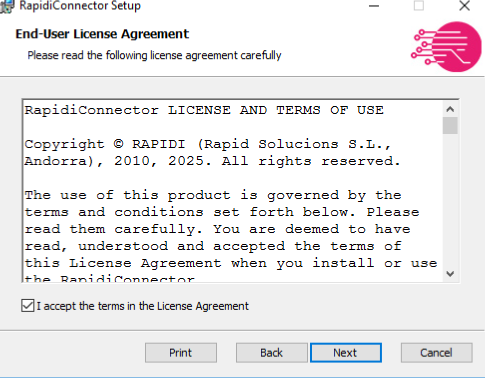This screenshot has height=378, width=485.
Task: Click the pink RapidiConnector logo
Action: pos(446,47)
